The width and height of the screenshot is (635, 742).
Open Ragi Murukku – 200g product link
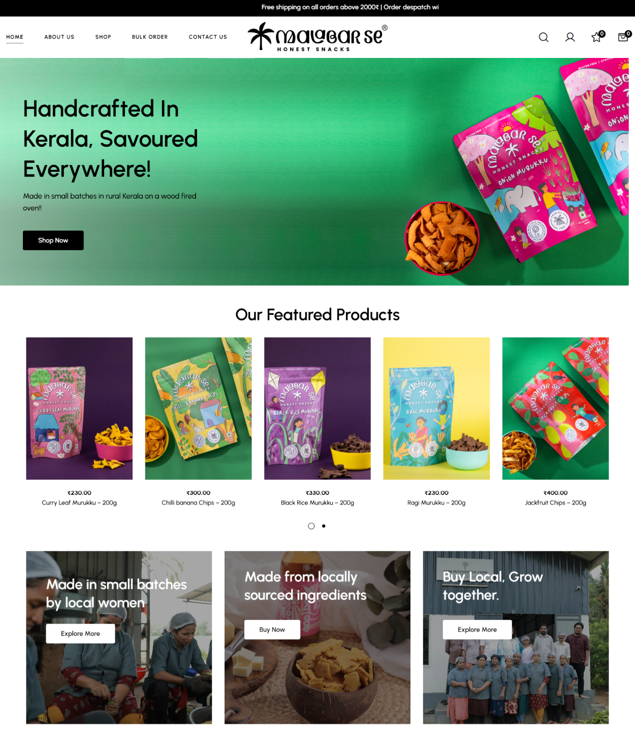(x=436, y=503)
